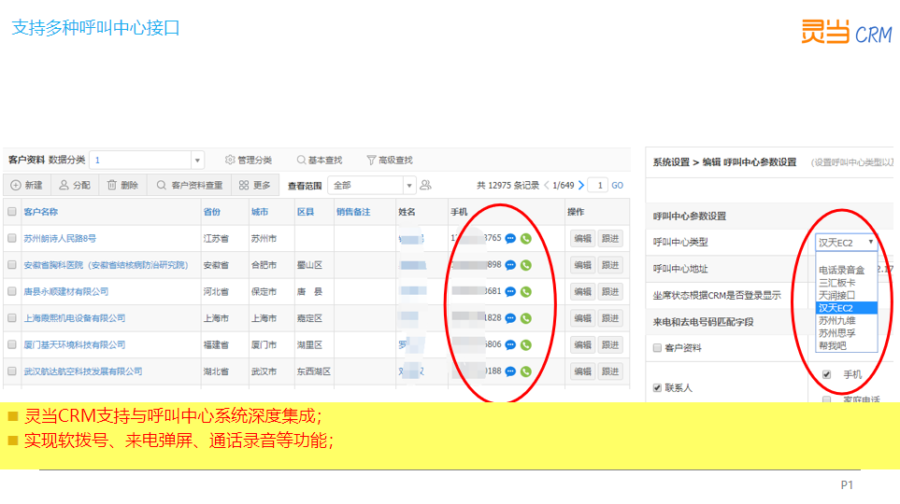The width and height of the screenshot is (900, 504).
Task: Check the row for 厦门基天环境科技有限公司
Action: tap(11, 344)
